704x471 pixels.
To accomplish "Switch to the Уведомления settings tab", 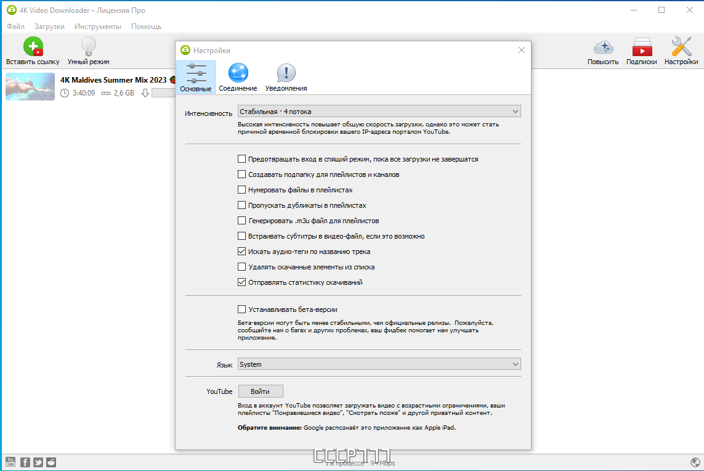I will pyautogui.click(x=286, y=77).
